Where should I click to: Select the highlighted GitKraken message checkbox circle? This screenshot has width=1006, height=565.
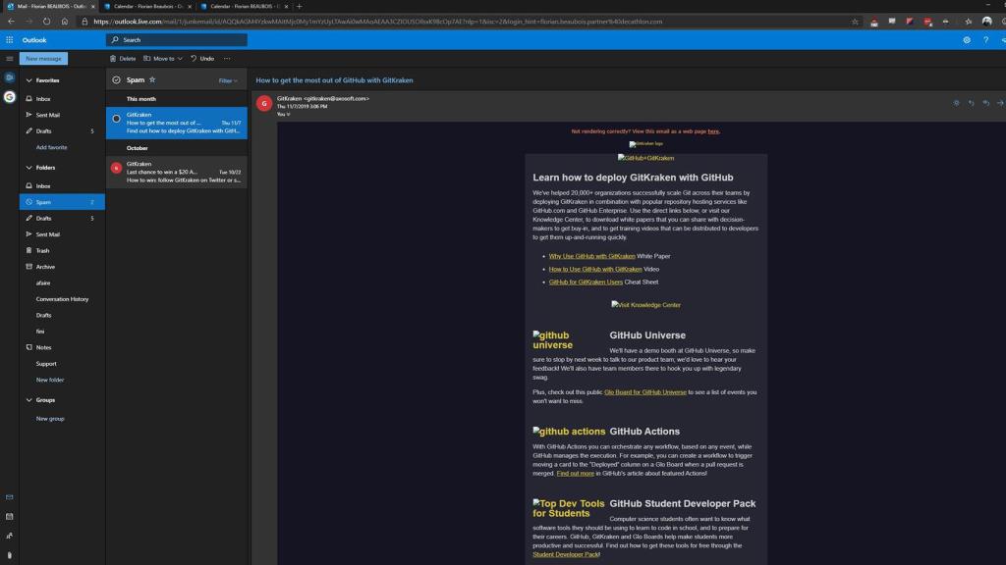point(117,118)
